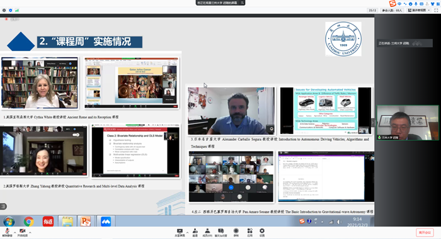The width and height of the screenshot is (441, 239).
Task: Select the speaker video thumbnail on the right
Action: tap(408, 123)
